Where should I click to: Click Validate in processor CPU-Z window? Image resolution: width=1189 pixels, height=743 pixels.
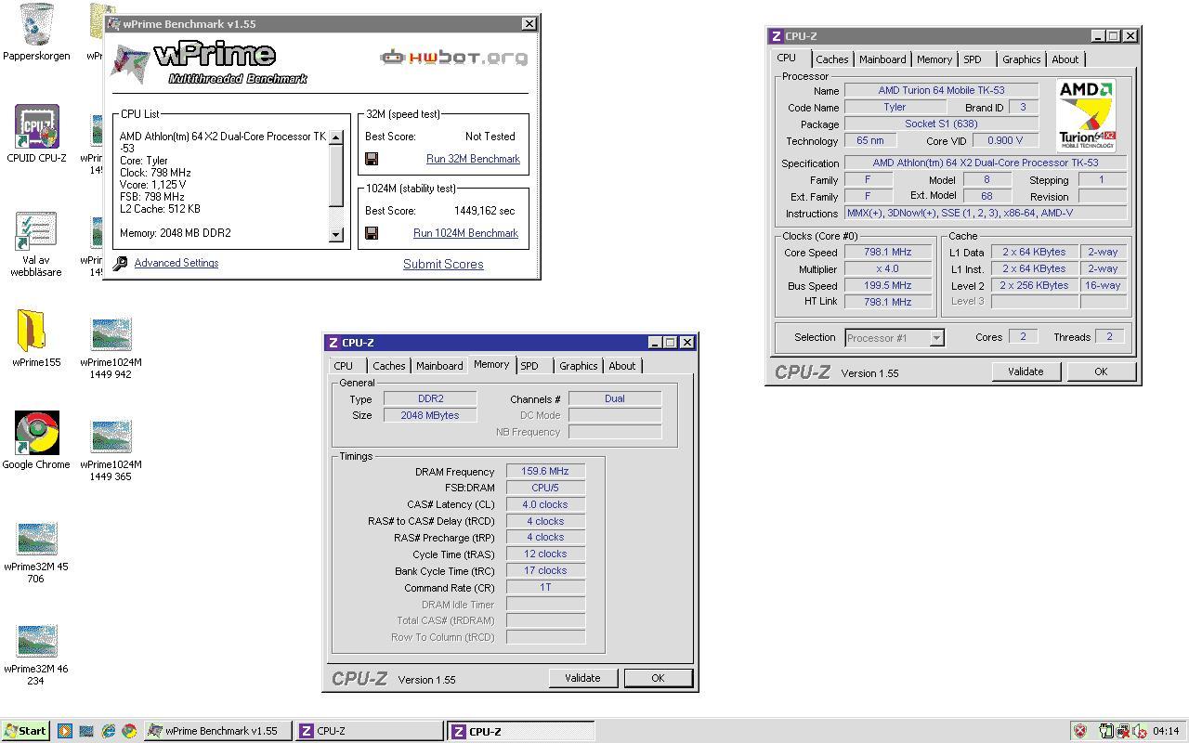[x=1026, y=371]
